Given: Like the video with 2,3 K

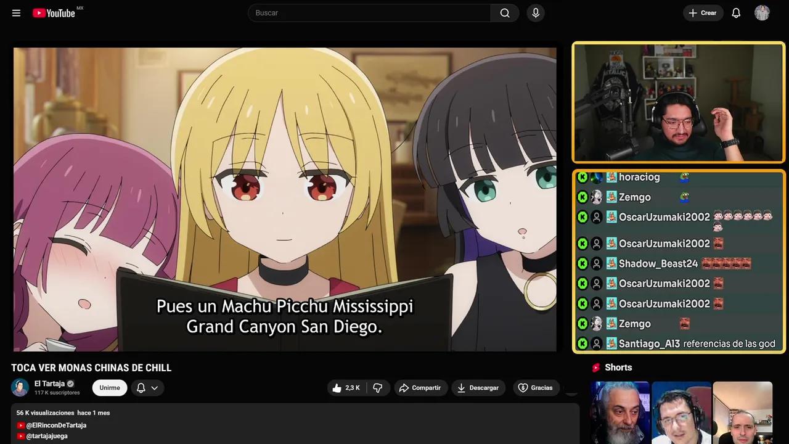Looking at the screenshot, I should coord(346,388).
